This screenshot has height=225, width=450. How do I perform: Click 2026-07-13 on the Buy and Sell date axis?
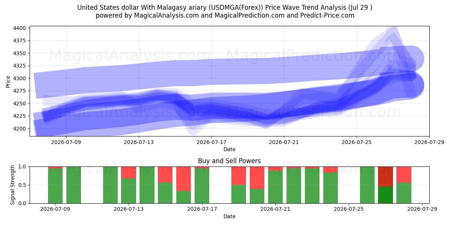tap(129, 209)
